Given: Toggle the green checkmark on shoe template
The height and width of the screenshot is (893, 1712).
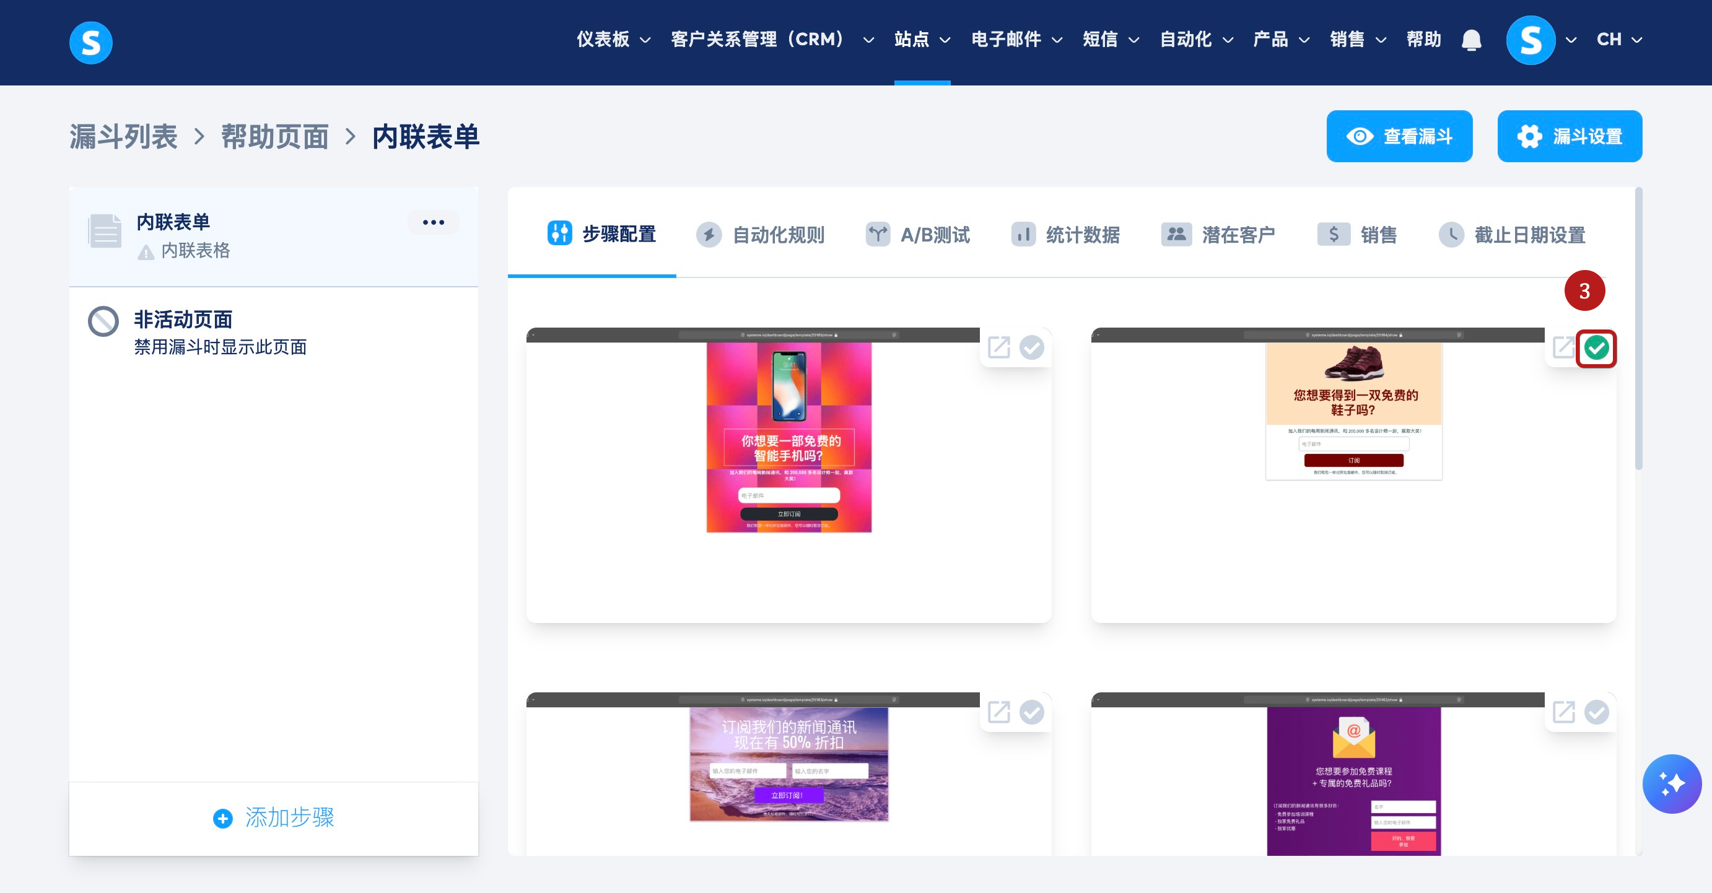Looking at the screenshot, I should click(1596, 347).
